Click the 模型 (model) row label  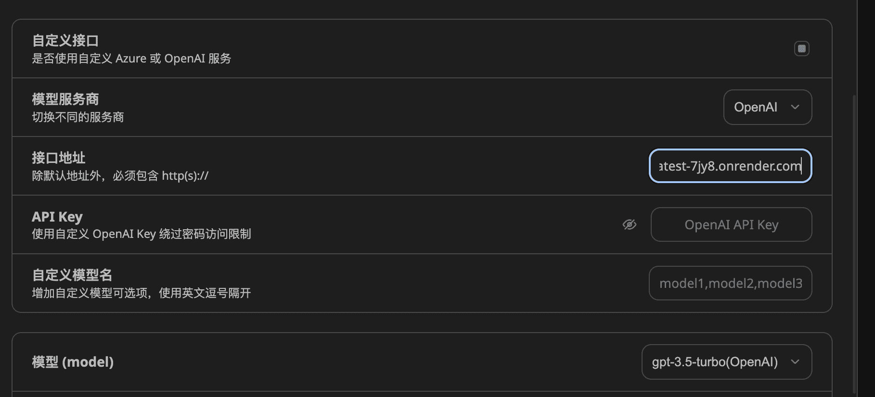73,362
